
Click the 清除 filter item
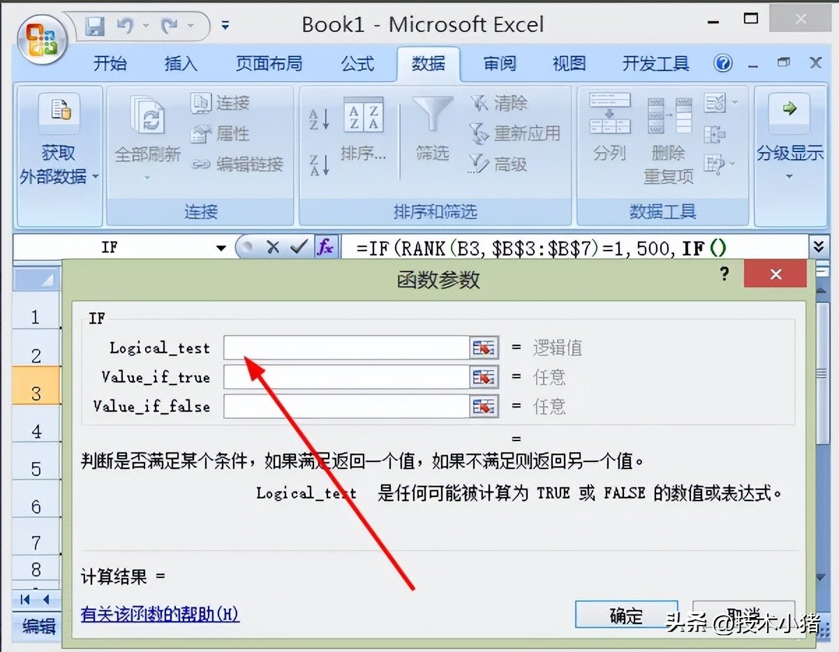pos(498,103)
